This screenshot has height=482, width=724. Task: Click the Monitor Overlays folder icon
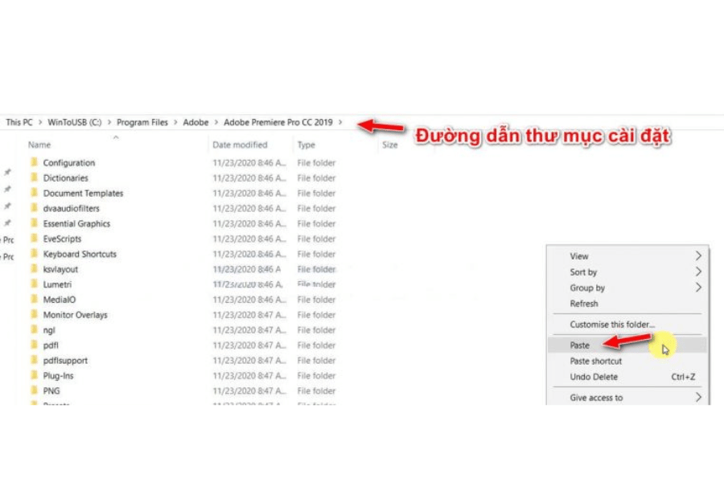pyautogui.click(x=34, y=315)
